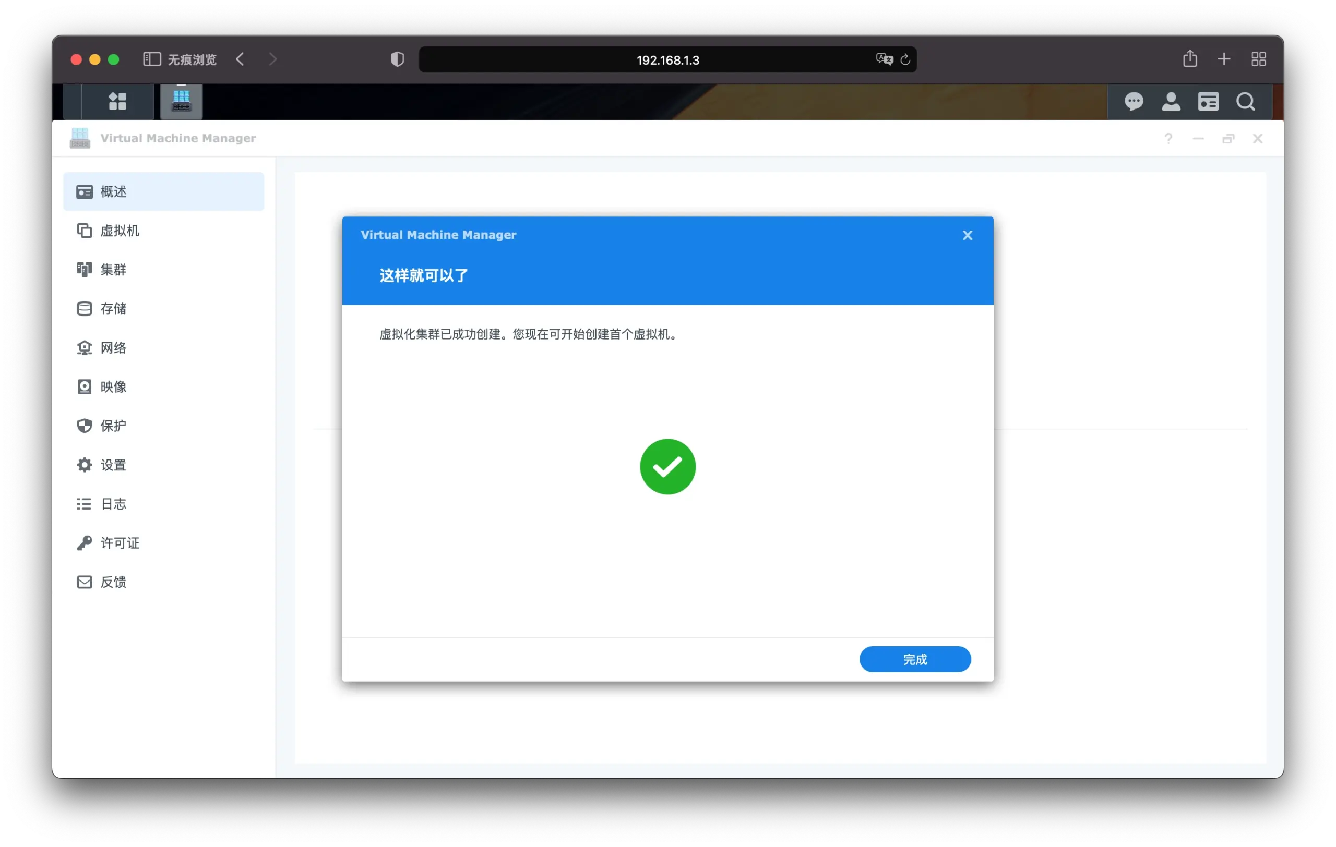Click the Safari share icon
This screenshot has height=847, width=1336.
point(1189,59)
